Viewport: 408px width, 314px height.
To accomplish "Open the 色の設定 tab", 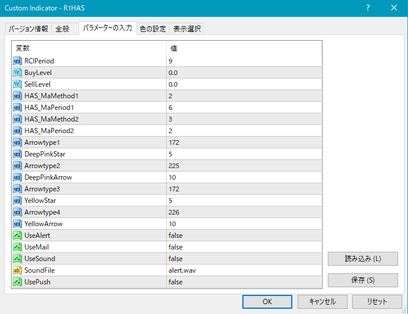I will [x=153, y=29].
